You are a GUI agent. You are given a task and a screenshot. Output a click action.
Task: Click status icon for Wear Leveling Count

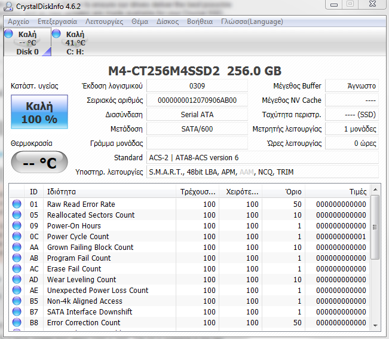pyautogui.click(x=17, y=279)
